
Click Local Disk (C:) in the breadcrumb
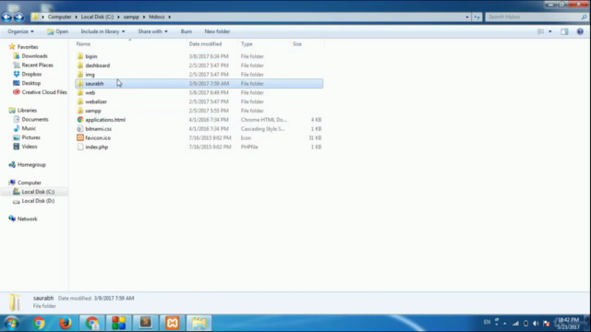coord(97,17)
